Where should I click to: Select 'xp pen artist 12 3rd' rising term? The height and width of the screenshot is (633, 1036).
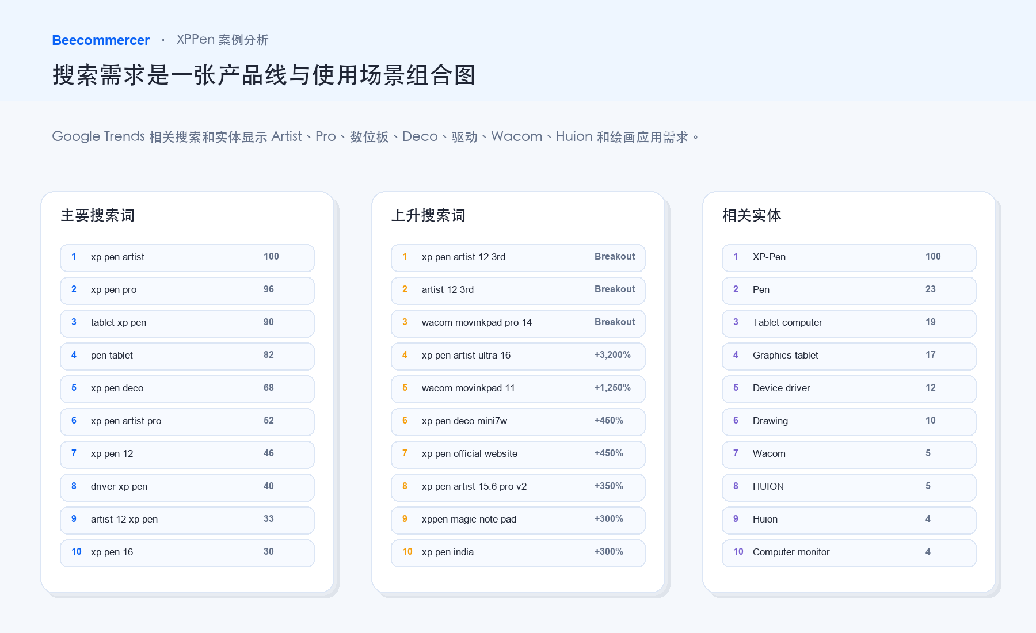[518, 258]
